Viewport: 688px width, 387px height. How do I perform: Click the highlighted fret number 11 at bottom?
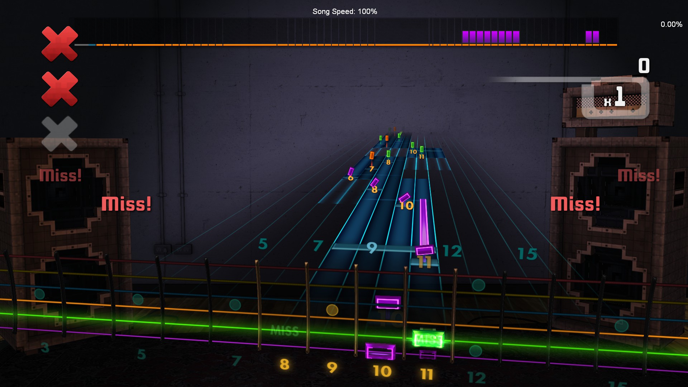coord(427,374)
